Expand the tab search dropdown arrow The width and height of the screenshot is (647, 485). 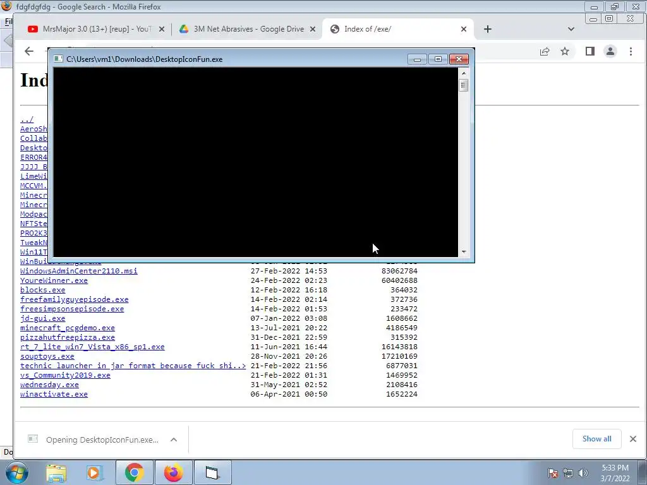pos(571,29)
